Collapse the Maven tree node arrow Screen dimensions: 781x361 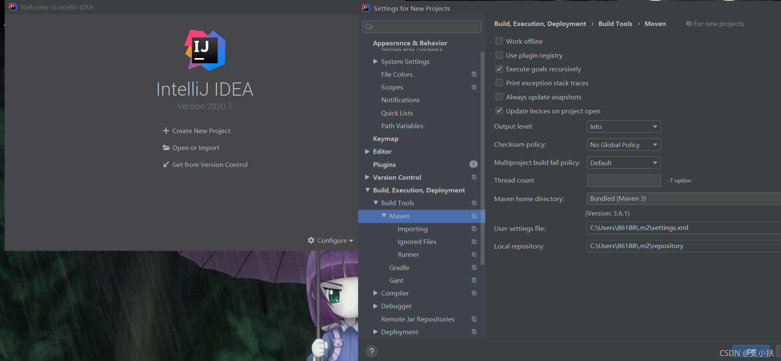pos(384,216)
